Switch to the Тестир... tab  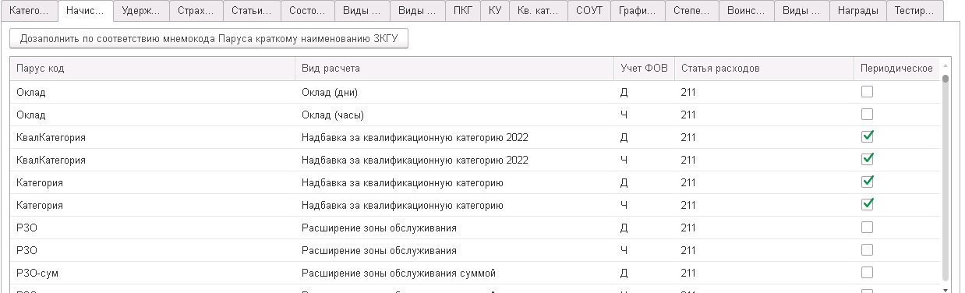(x=915, y=11)
